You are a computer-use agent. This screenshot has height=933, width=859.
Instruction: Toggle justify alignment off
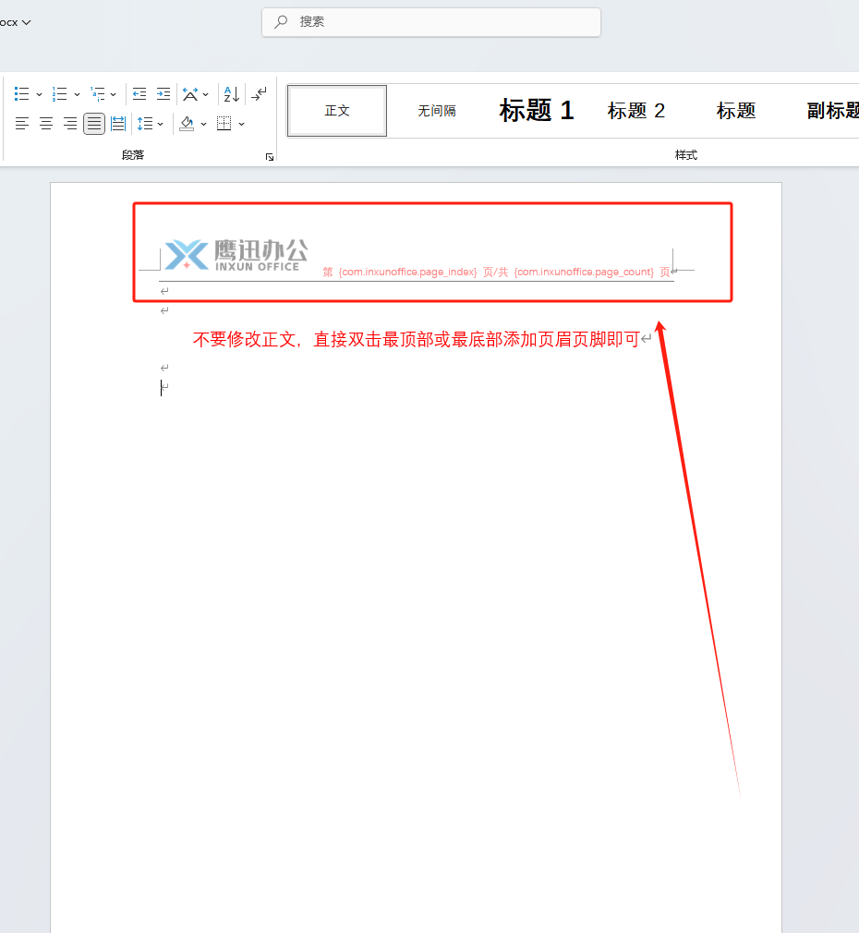(x=93, y=123)
